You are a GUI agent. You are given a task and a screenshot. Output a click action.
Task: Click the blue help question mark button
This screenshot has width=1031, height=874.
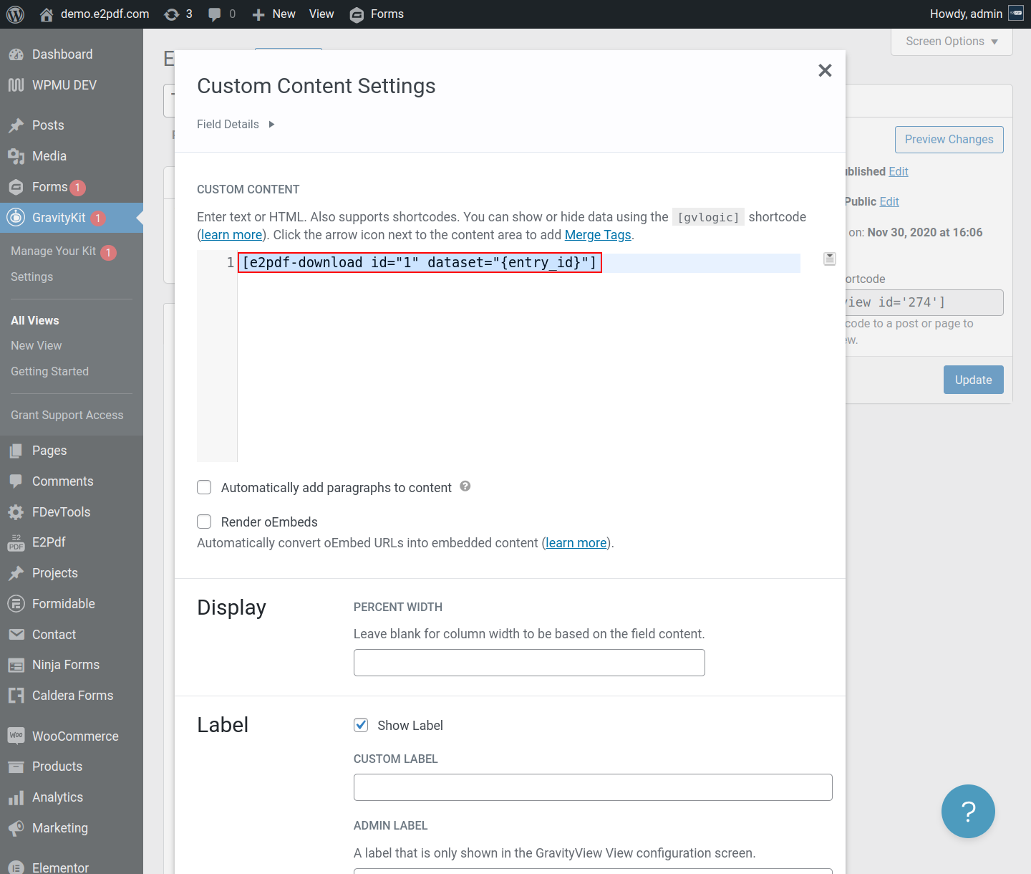coord(968,811)
